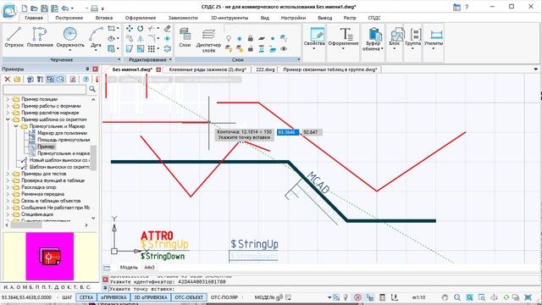The image size is (542, 305).
Task: Click the Open file icon in quick access toolbar
Action: coord(34,8)
